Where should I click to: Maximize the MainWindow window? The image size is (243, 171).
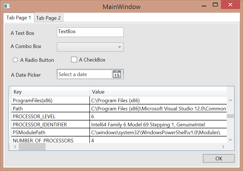click(215, 5)
